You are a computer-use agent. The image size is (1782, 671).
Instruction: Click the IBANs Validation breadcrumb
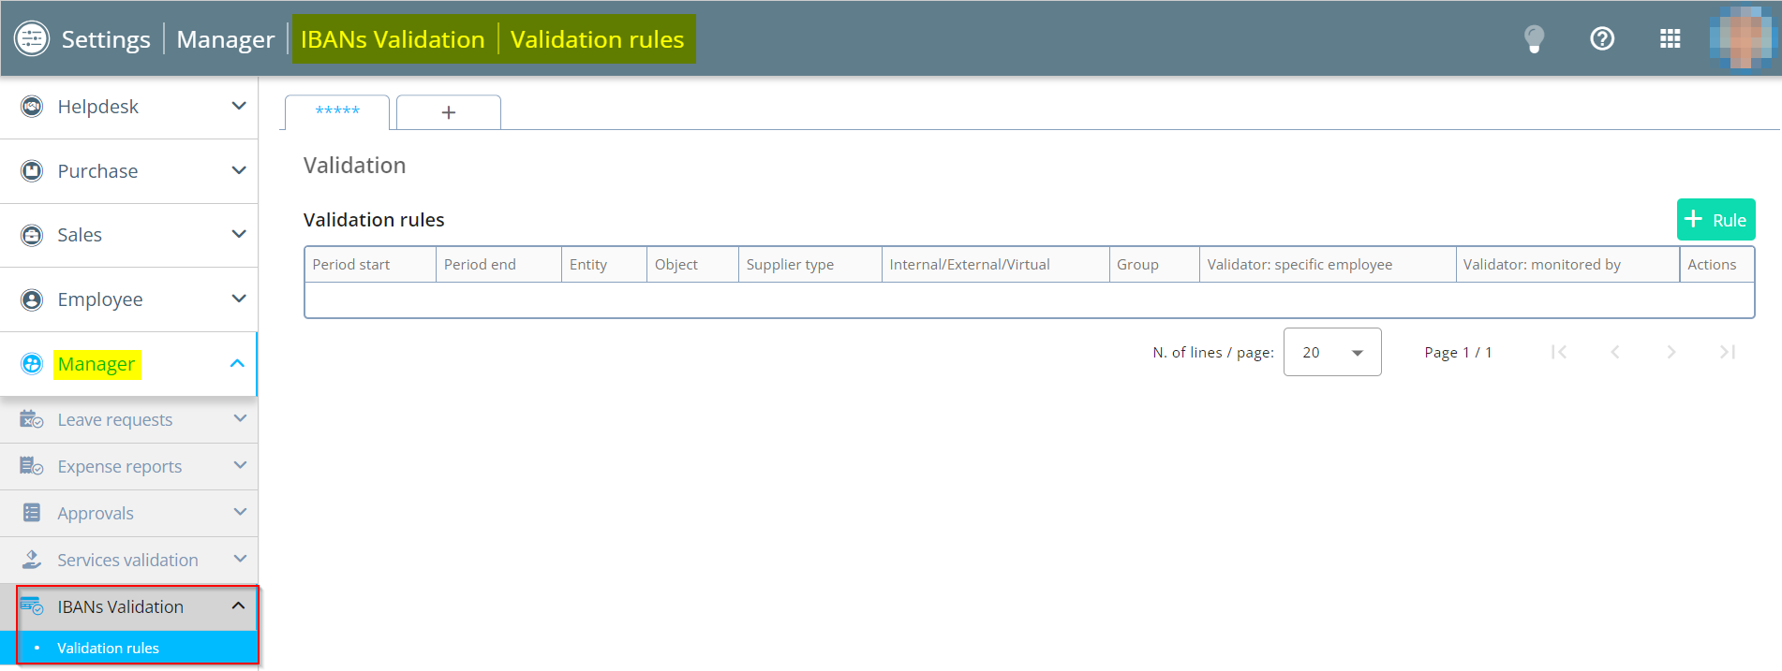(393, 39)
